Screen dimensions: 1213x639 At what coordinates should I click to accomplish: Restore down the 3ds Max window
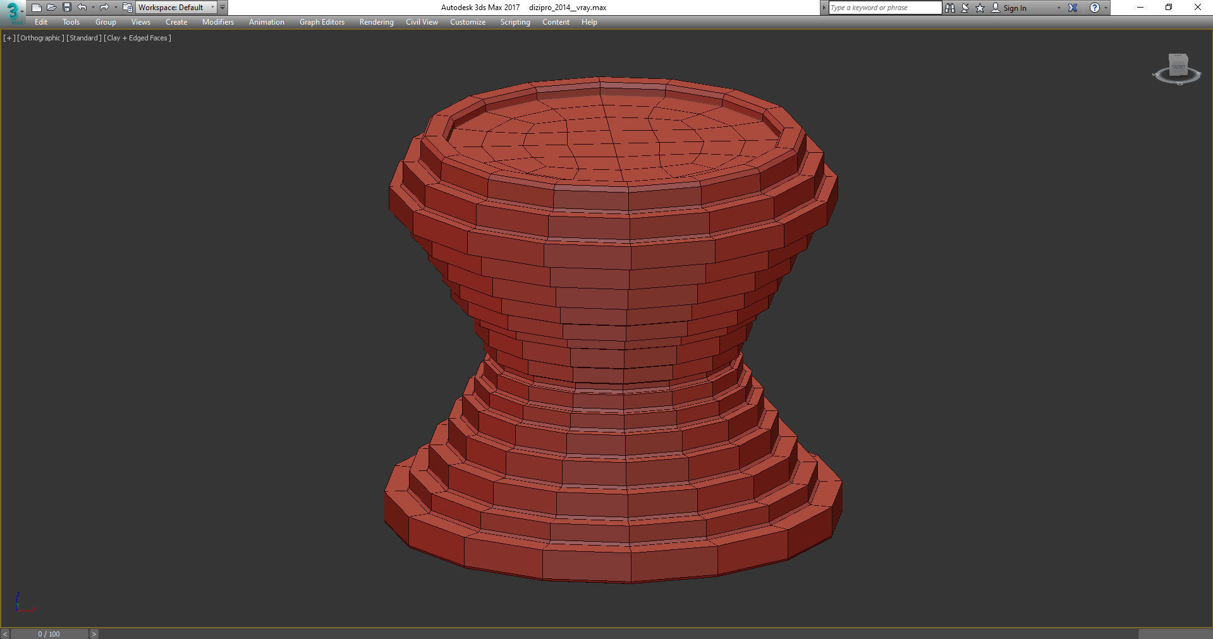pyautogui.click(x=1169, y=8)
